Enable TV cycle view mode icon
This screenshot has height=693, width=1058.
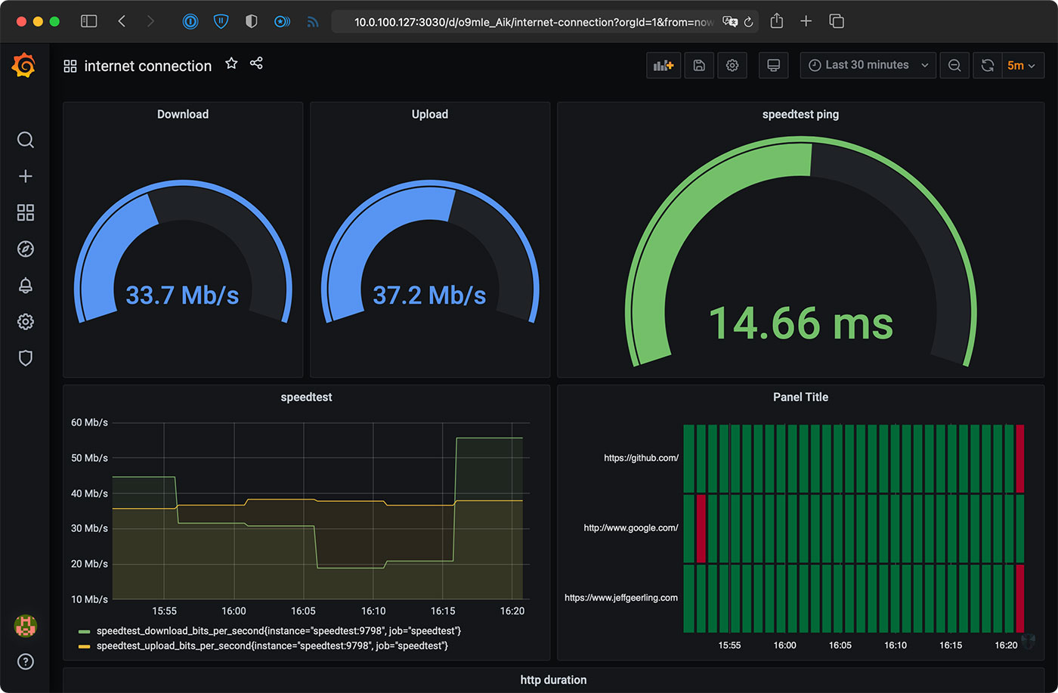[773, 65]
